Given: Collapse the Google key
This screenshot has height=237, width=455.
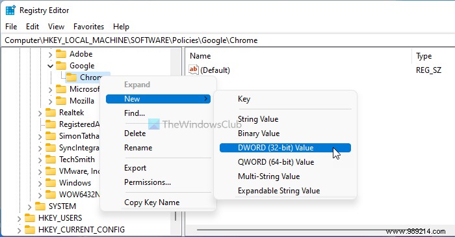Looking at the screenshot, I should [50, 66].
